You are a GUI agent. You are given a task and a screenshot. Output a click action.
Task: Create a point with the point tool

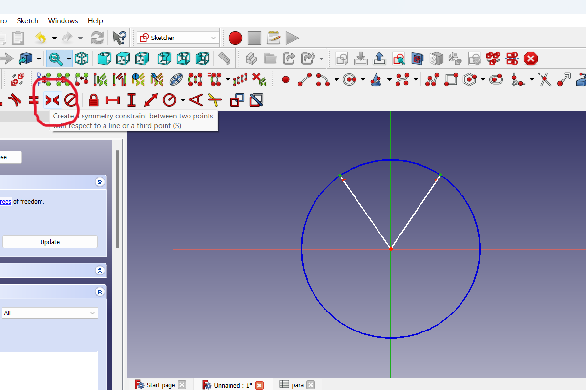286,79
